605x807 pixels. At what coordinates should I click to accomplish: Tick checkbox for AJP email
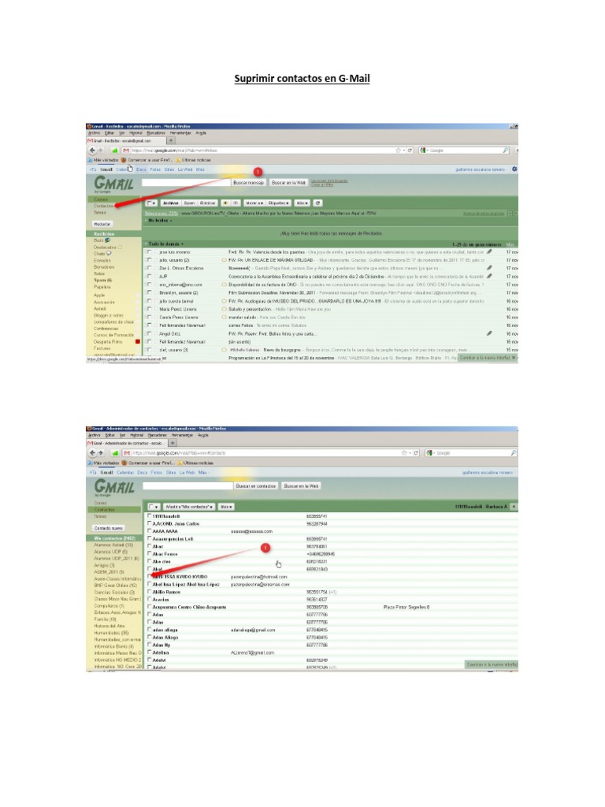point(149,277)
